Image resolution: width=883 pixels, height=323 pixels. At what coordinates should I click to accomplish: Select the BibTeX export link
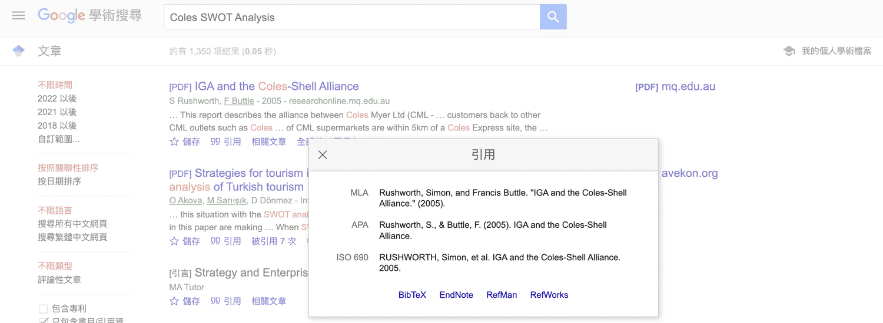(x=412, y=295)
